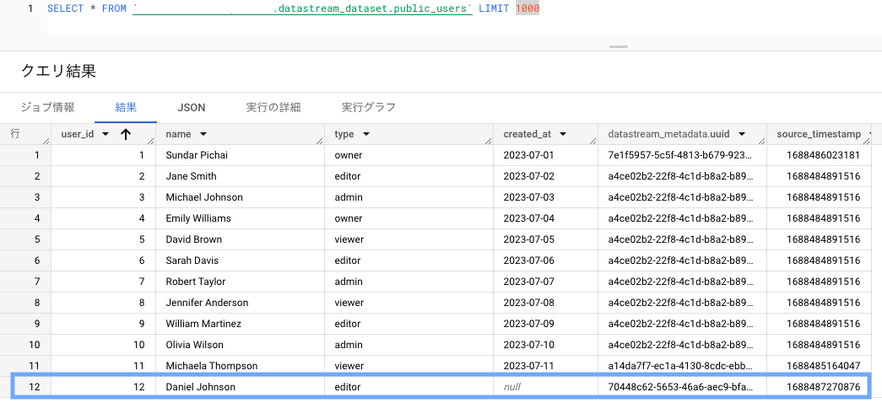Click the 2023-07-01 created_at cell
Screen dimensions: 882x403
[545, 155]
